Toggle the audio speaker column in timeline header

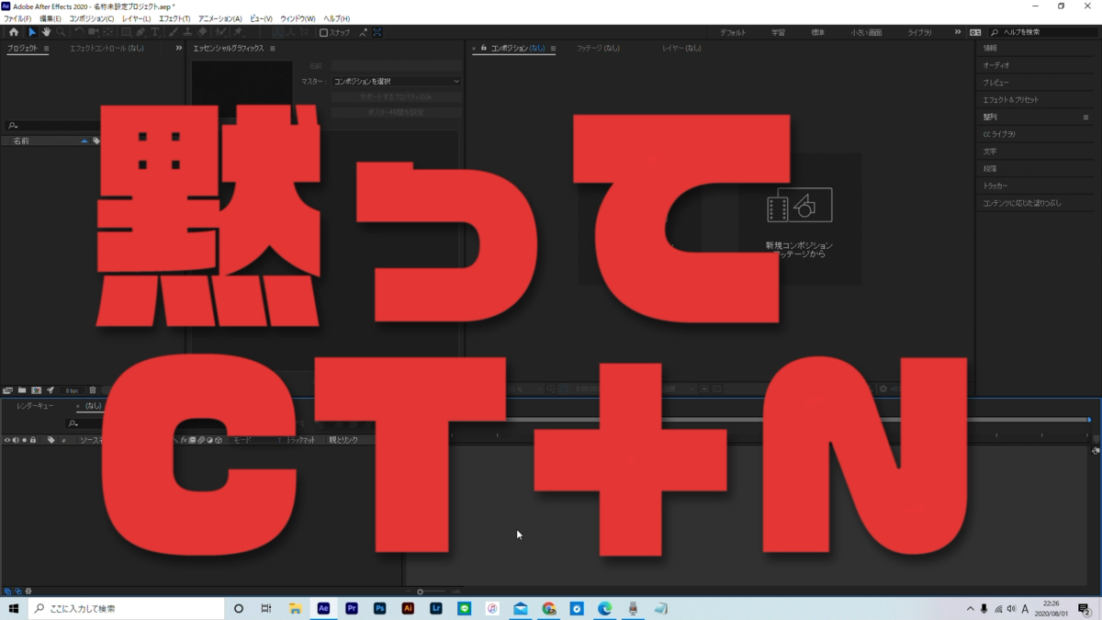click(16, 440)
